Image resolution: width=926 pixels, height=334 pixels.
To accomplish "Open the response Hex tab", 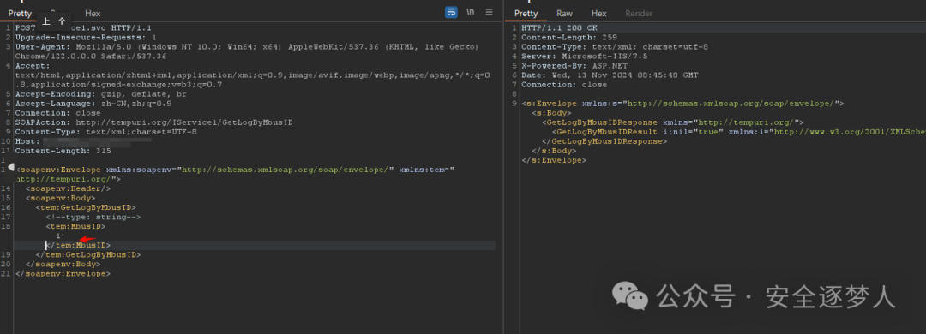I will click(x=598, y=13).
